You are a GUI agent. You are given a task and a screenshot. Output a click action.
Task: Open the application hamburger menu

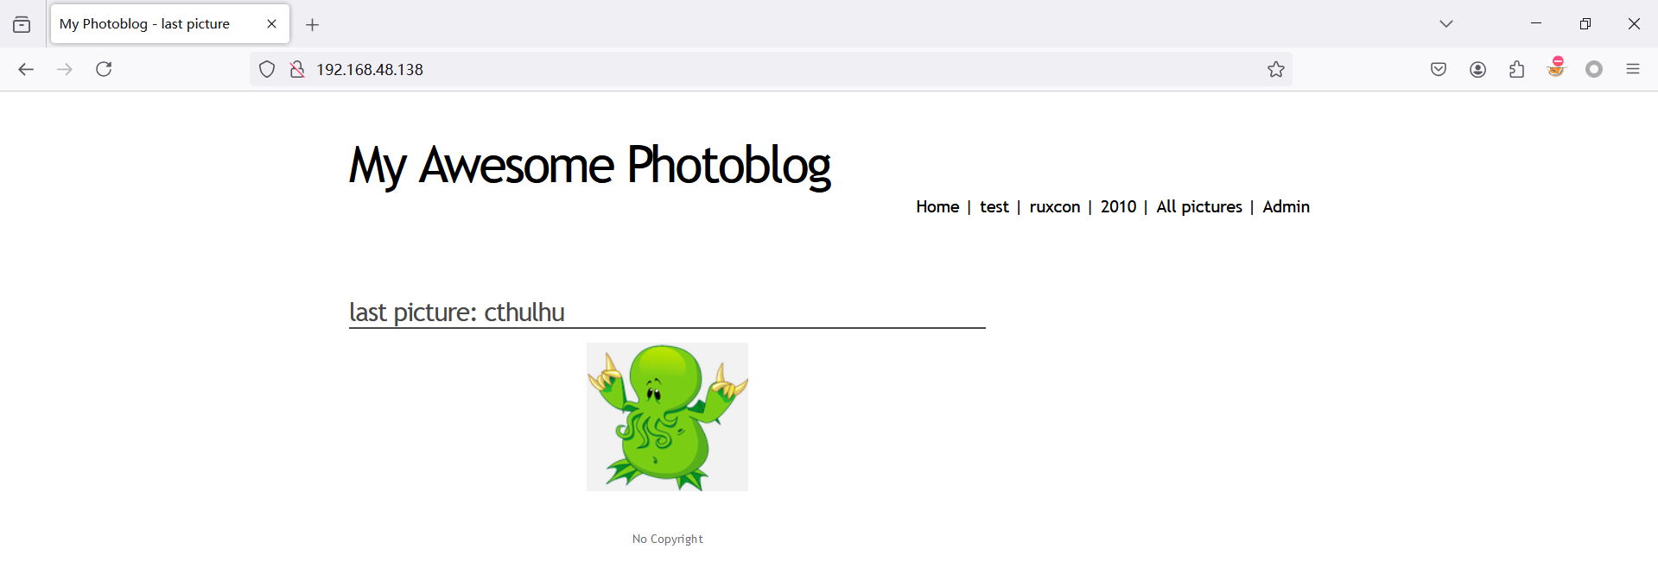(x=1633, y=69)
